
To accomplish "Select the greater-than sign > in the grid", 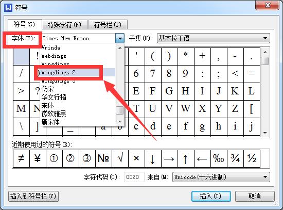I will 21,91.
